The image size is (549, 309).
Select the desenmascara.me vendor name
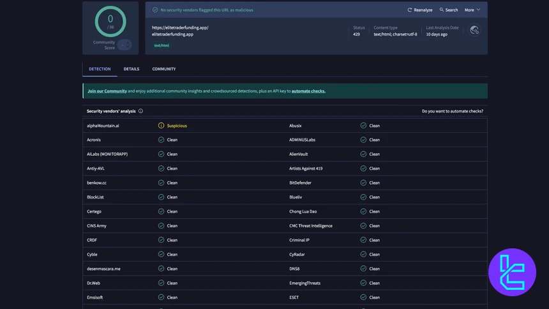[103, 269]
